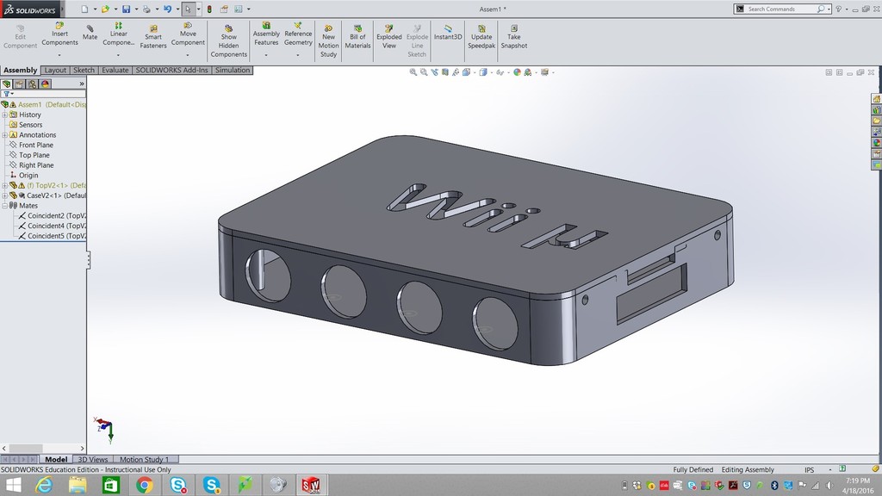Image resolution: width=882 pixels, height=496 pixels.
Task: Open Move Component dropdown arrow
Action: coord(187,55)
